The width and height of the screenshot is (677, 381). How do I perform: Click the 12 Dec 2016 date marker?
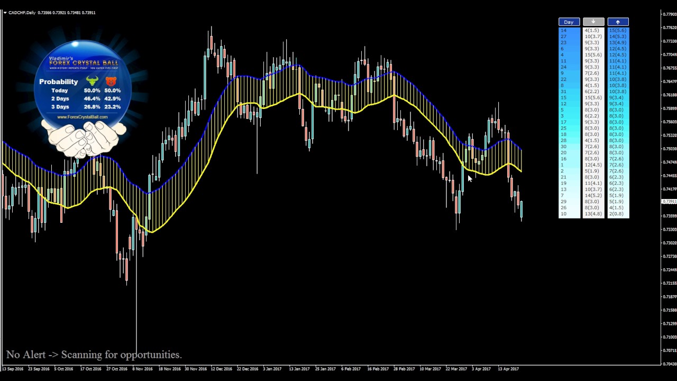[221, 369]
